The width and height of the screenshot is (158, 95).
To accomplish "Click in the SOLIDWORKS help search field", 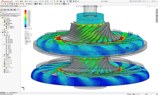I will pos(136,1).
